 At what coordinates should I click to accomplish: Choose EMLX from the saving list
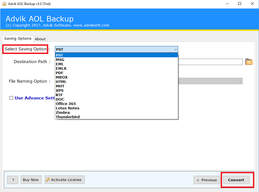point(116,69)
